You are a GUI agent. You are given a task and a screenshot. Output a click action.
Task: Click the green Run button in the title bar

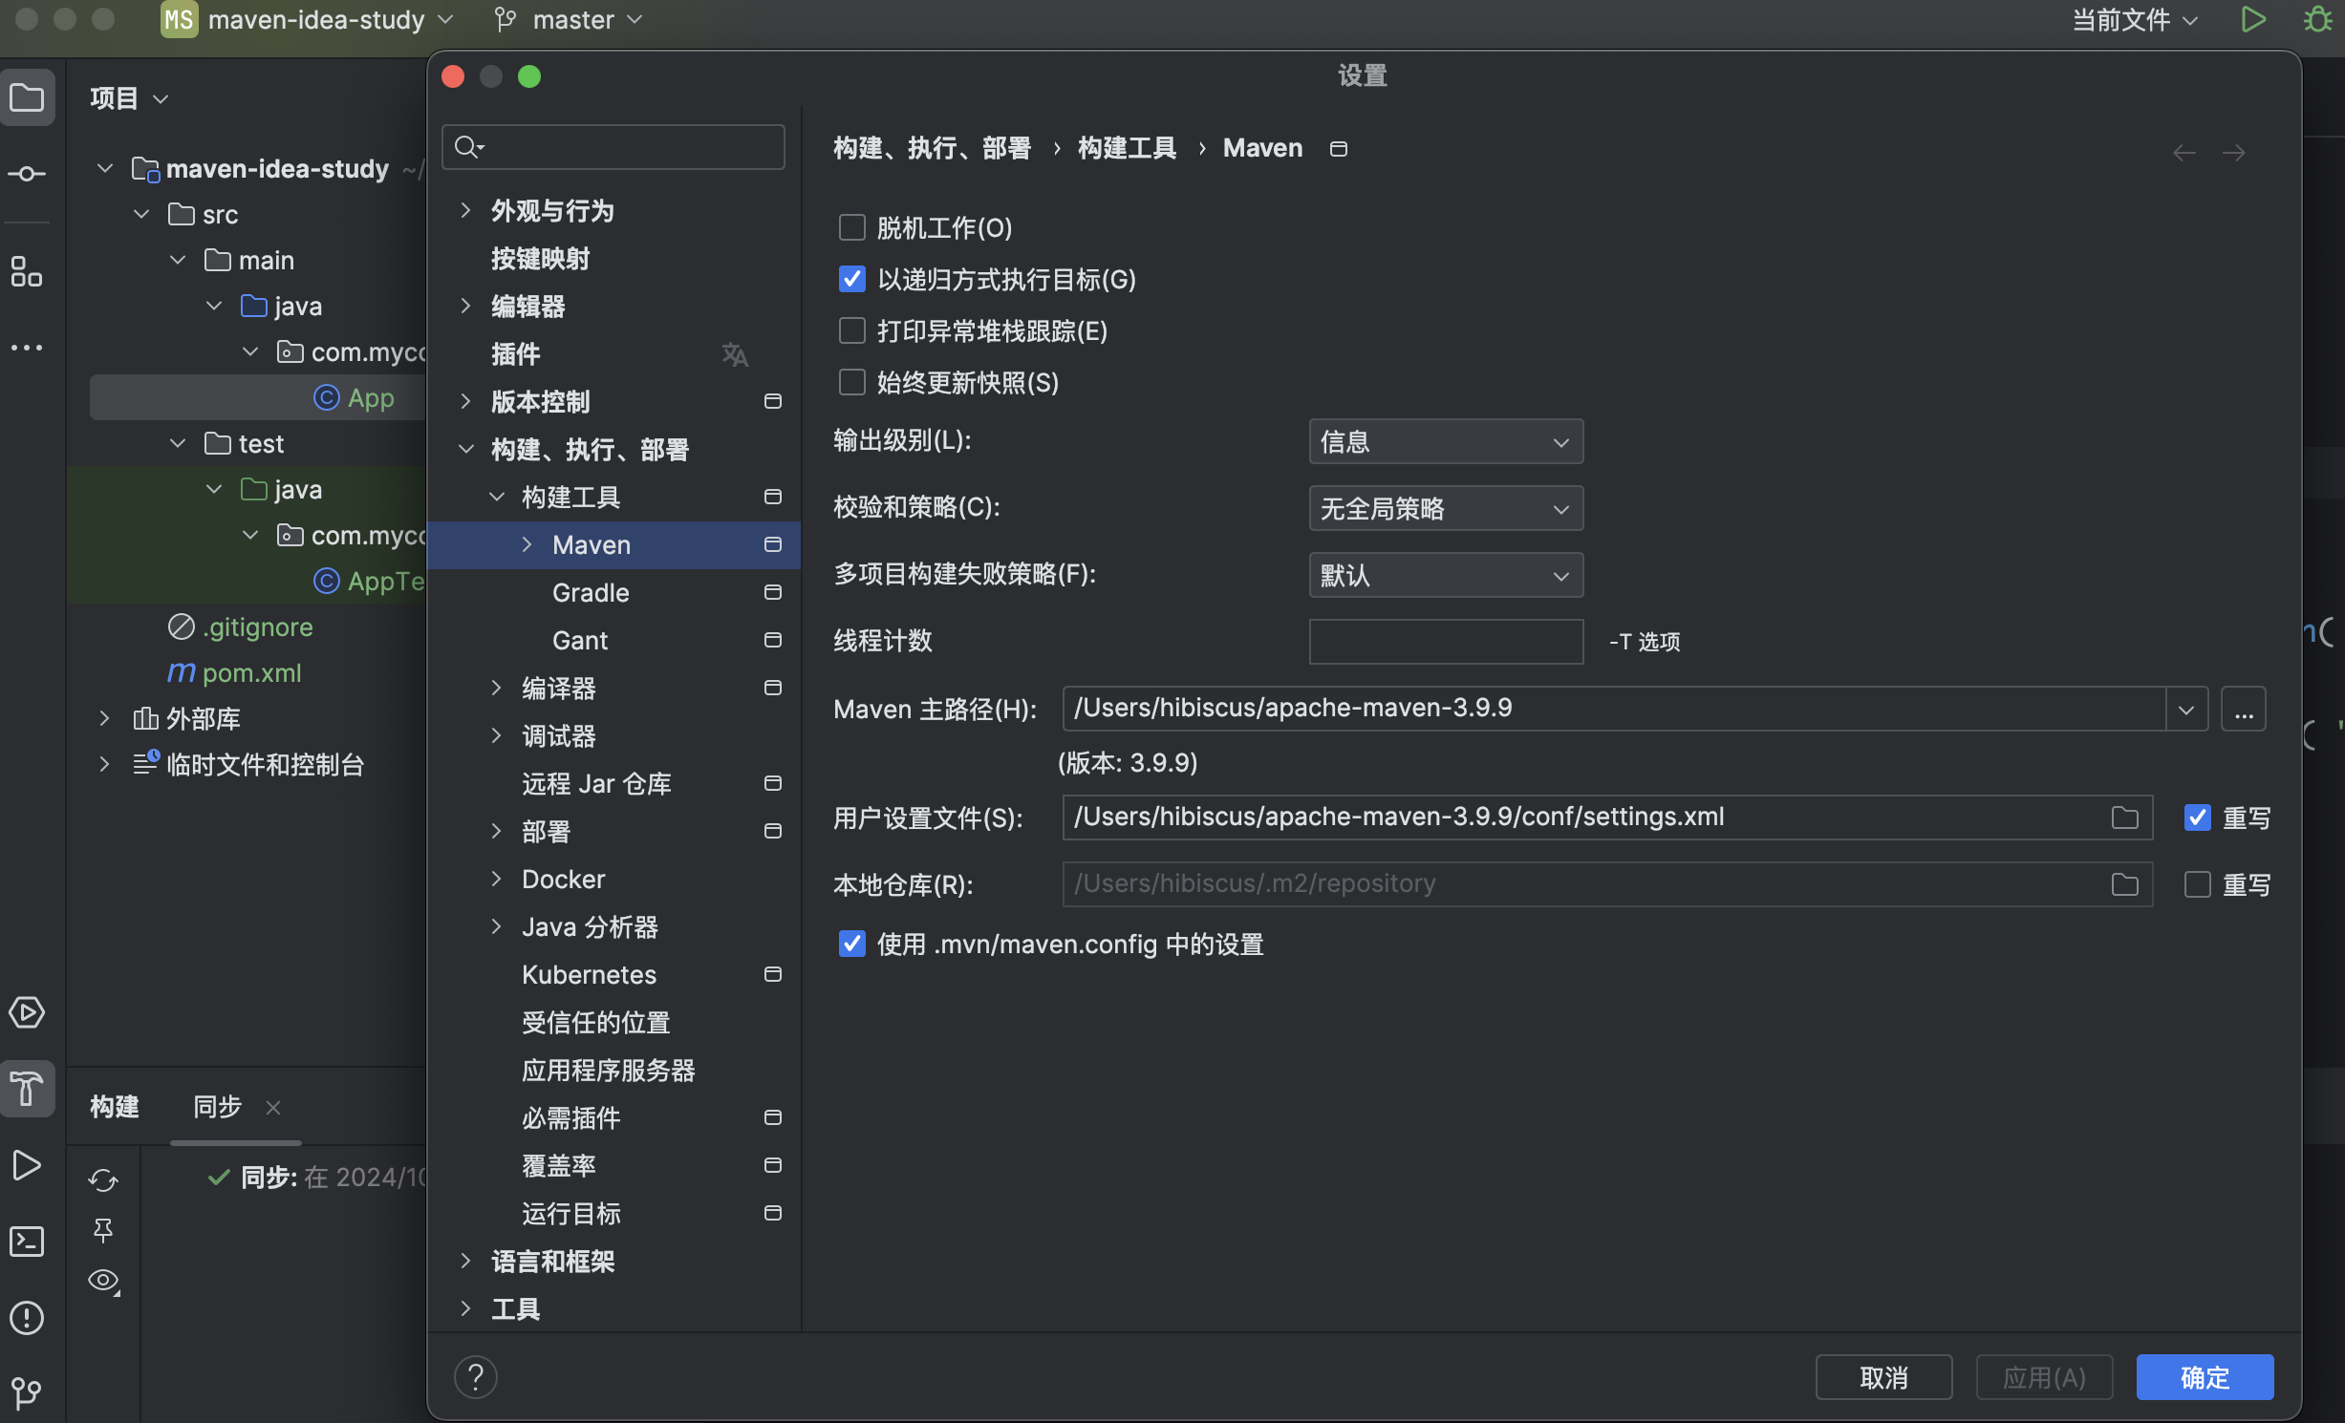[x=2253, y=19]
